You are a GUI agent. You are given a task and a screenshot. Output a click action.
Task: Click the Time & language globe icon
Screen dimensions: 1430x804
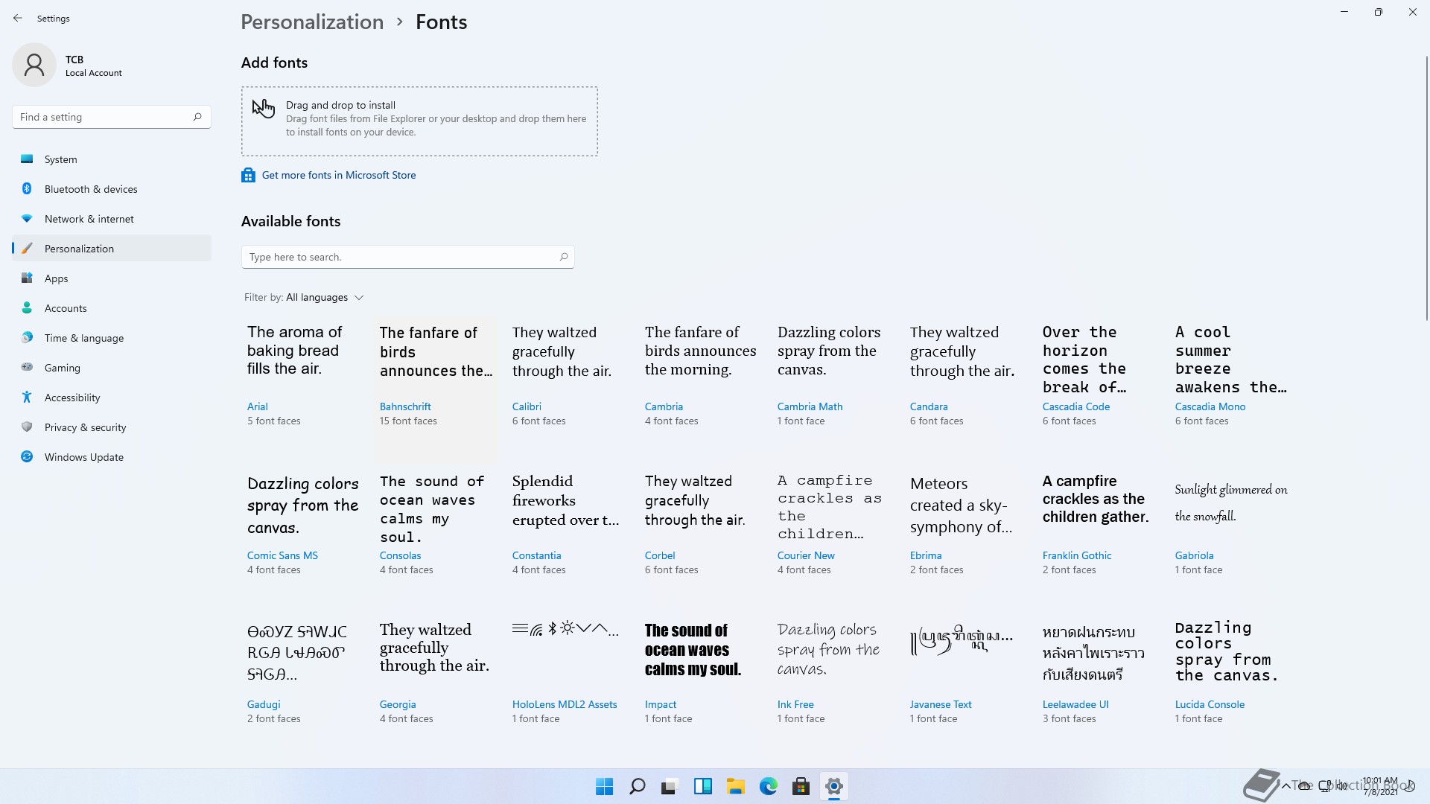tap(27, 337)
